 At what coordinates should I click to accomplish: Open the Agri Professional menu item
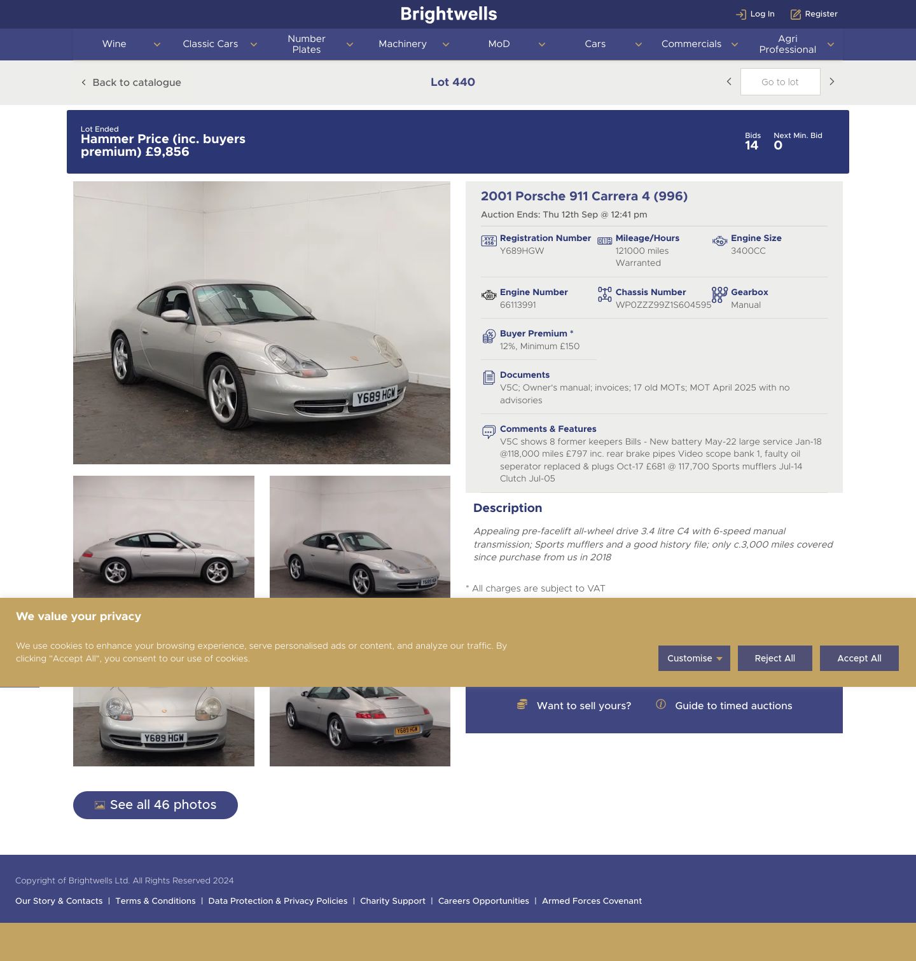[x=788, y=44]
